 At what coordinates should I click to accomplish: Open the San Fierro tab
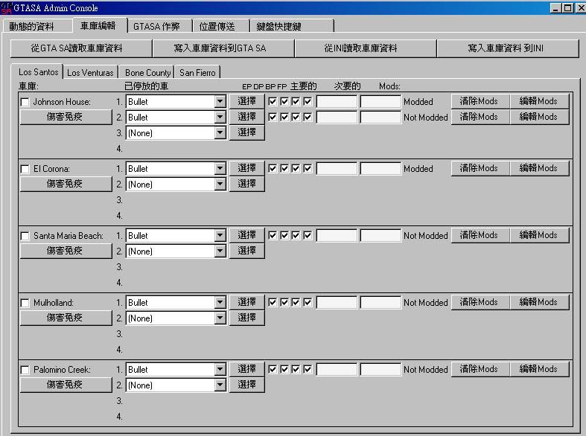click(197, 73)
